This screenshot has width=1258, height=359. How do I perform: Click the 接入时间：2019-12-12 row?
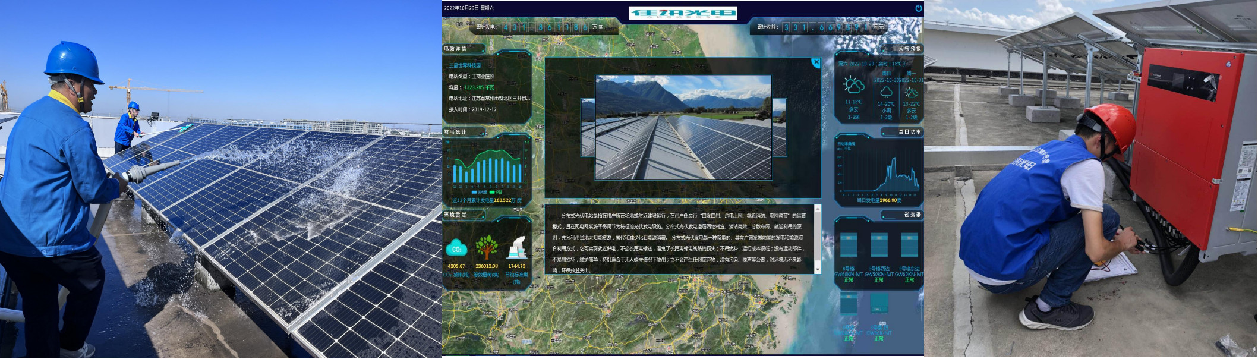click(472, 109)
